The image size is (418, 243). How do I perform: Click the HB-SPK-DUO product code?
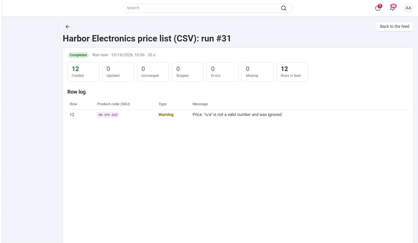(x=108, y=115)
